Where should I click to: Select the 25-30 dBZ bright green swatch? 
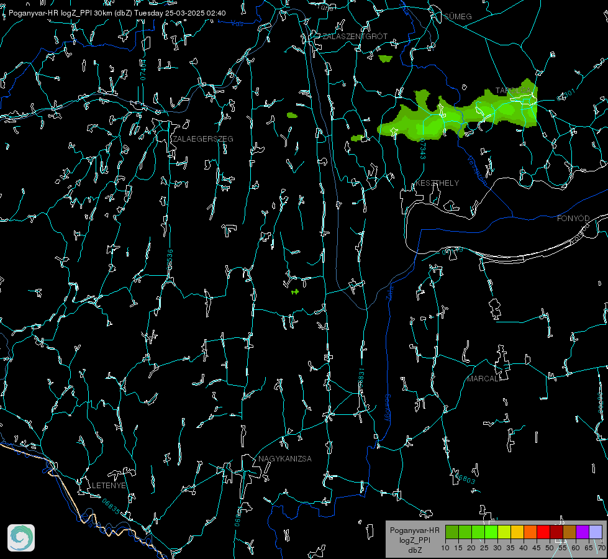[491, 532]
